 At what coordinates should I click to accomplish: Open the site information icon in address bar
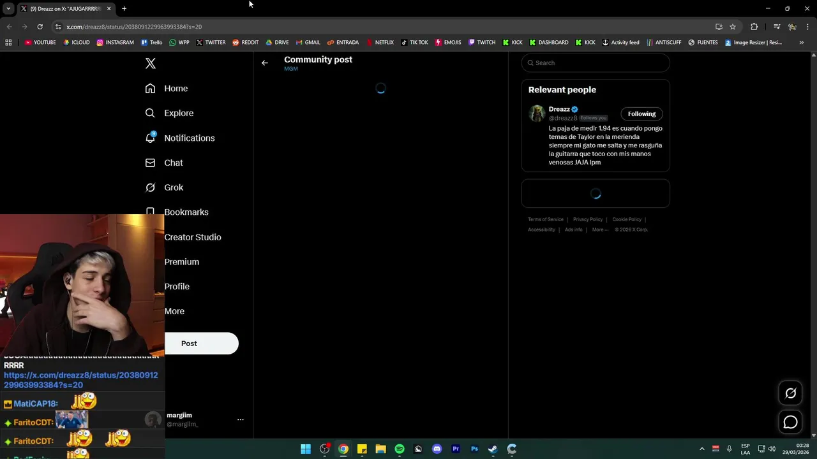click(x=58, y=27)
